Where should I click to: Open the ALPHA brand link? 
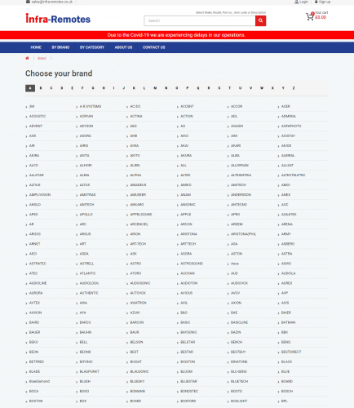[135, 175]
